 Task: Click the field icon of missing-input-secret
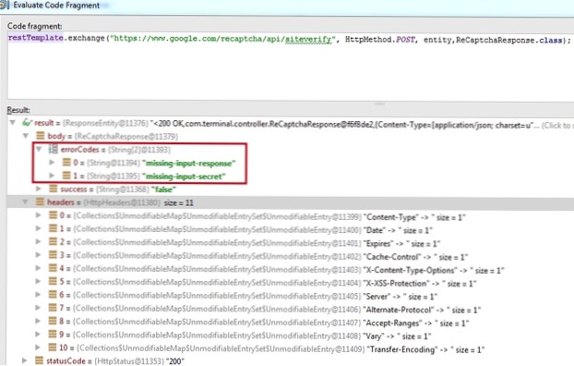66,176
